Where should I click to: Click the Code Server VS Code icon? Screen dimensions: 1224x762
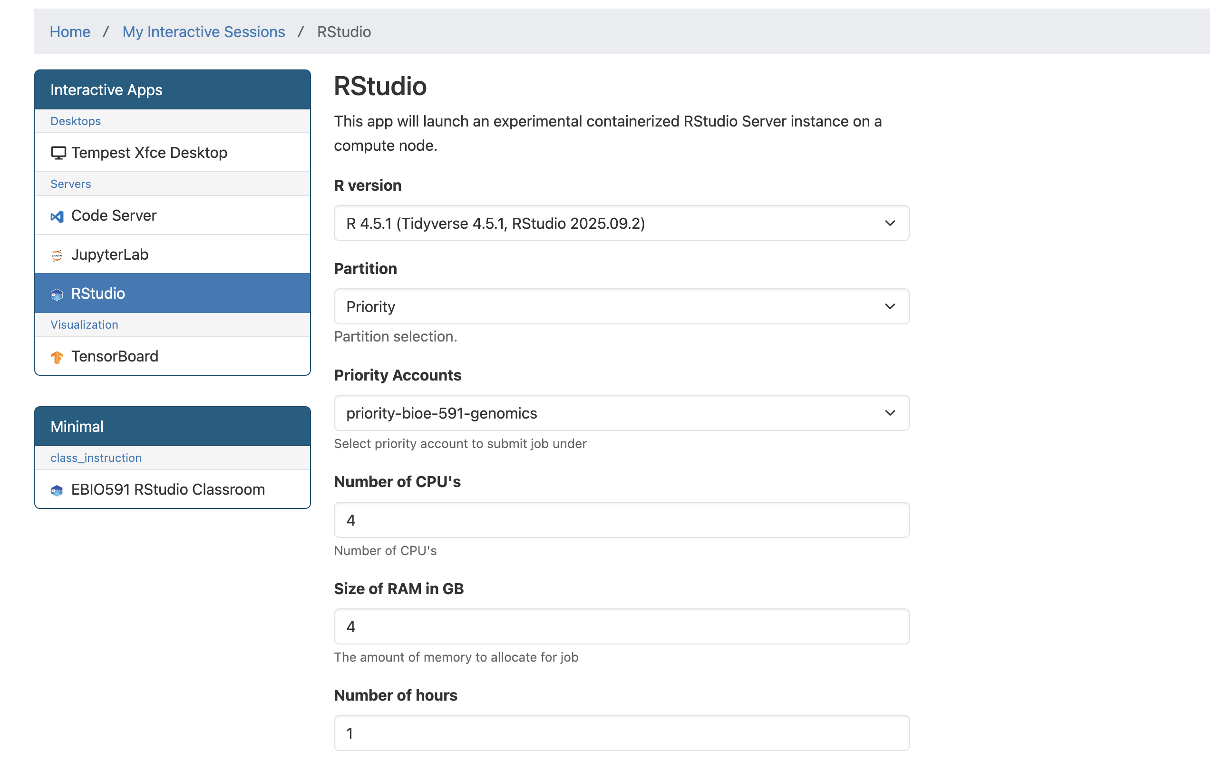tap(57, 217)
